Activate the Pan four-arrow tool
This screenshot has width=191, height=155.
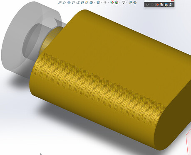click(69, 2)
